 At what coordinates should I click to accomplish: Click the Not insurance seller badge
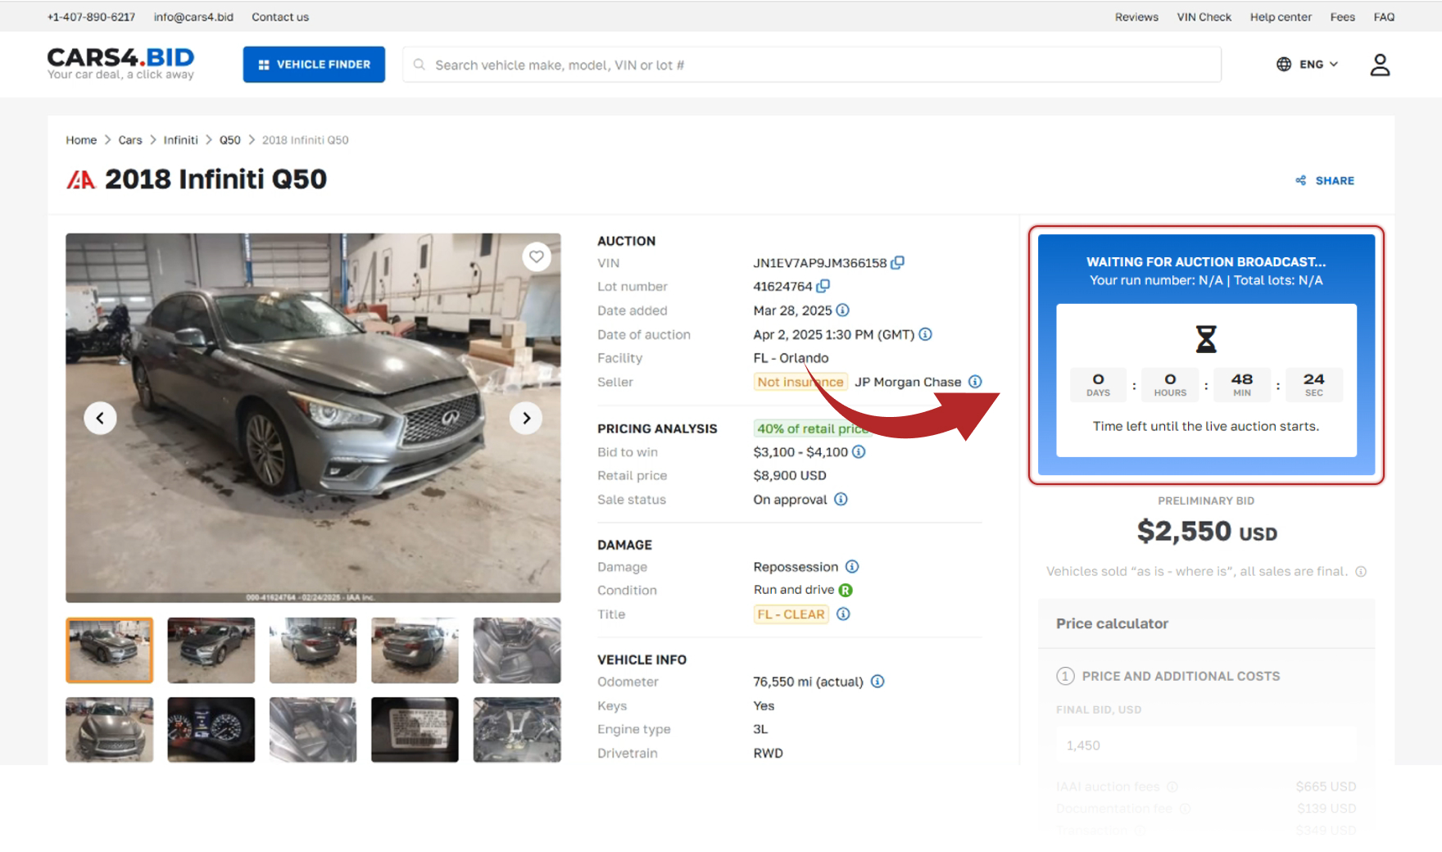[x=800, y=382]
